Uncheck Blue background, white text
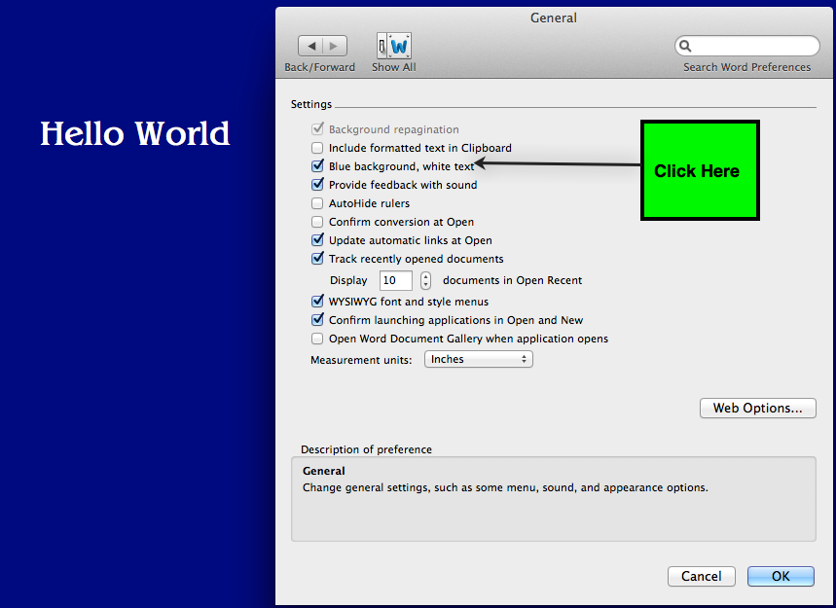 [317, 165]
